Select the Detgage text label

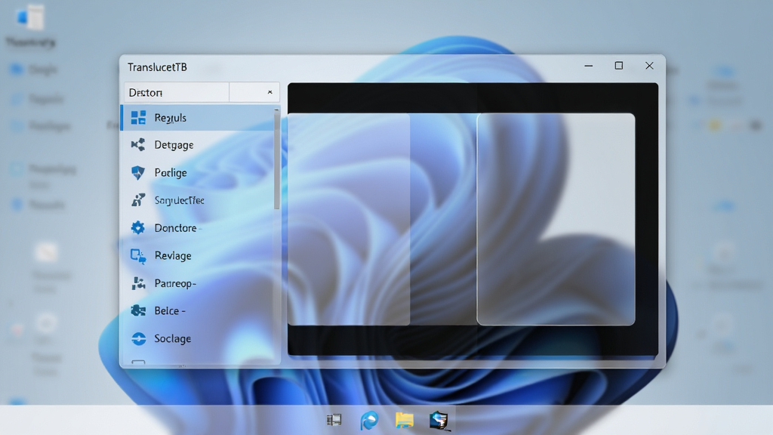click(x=174, y=145)
